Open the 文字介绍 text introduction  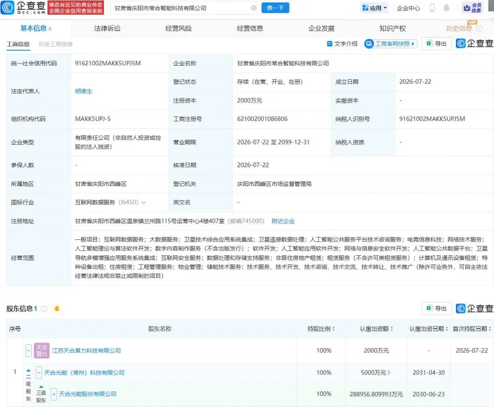(x=342, y=44)
